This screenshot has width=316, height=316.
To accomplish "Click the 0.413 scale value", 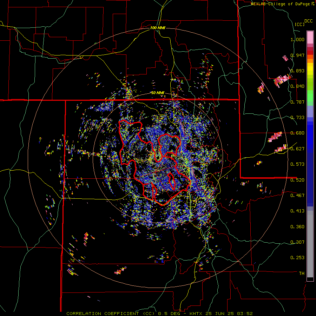I will click(297, 211).
